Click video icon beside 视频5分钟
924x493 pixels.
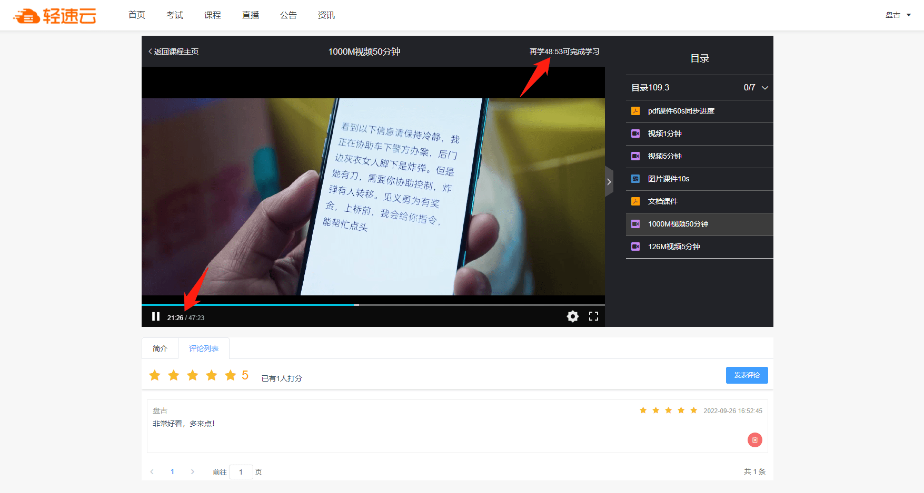click(x=635, y=156)
